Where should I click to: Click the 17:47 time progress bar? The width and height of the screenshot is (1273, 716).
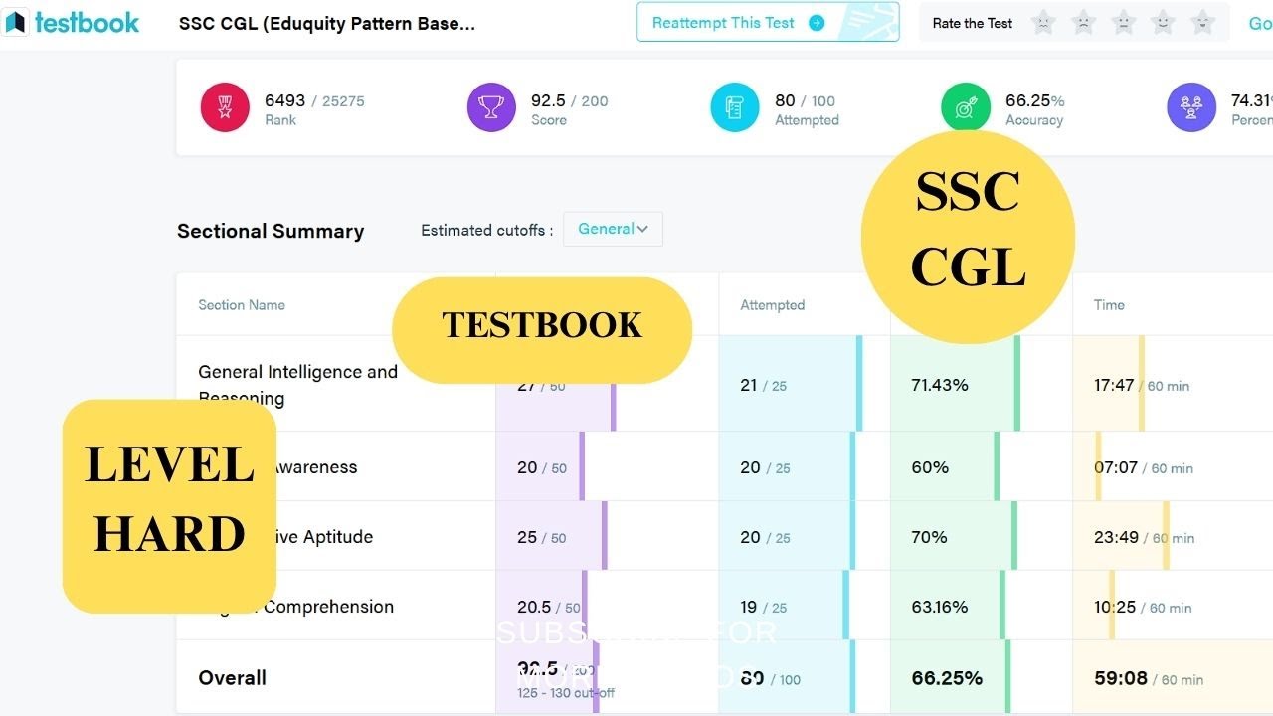point(1142,384)
